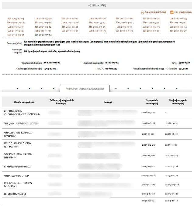Click the 'Փոփոխության ամսաթիվ' column header
The height and width of the screenshot is (206, 194).
tap(178, 102)
